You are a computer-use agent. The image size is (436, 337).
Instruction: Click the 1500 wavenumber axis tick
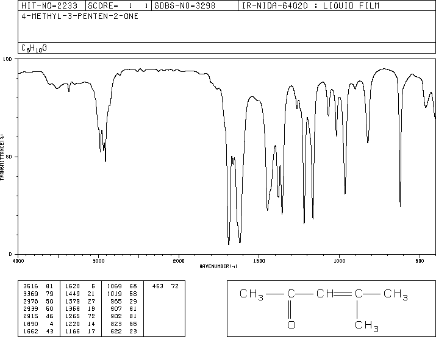point(259,261)
